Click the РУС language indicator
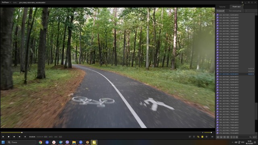 click(243, 142)
